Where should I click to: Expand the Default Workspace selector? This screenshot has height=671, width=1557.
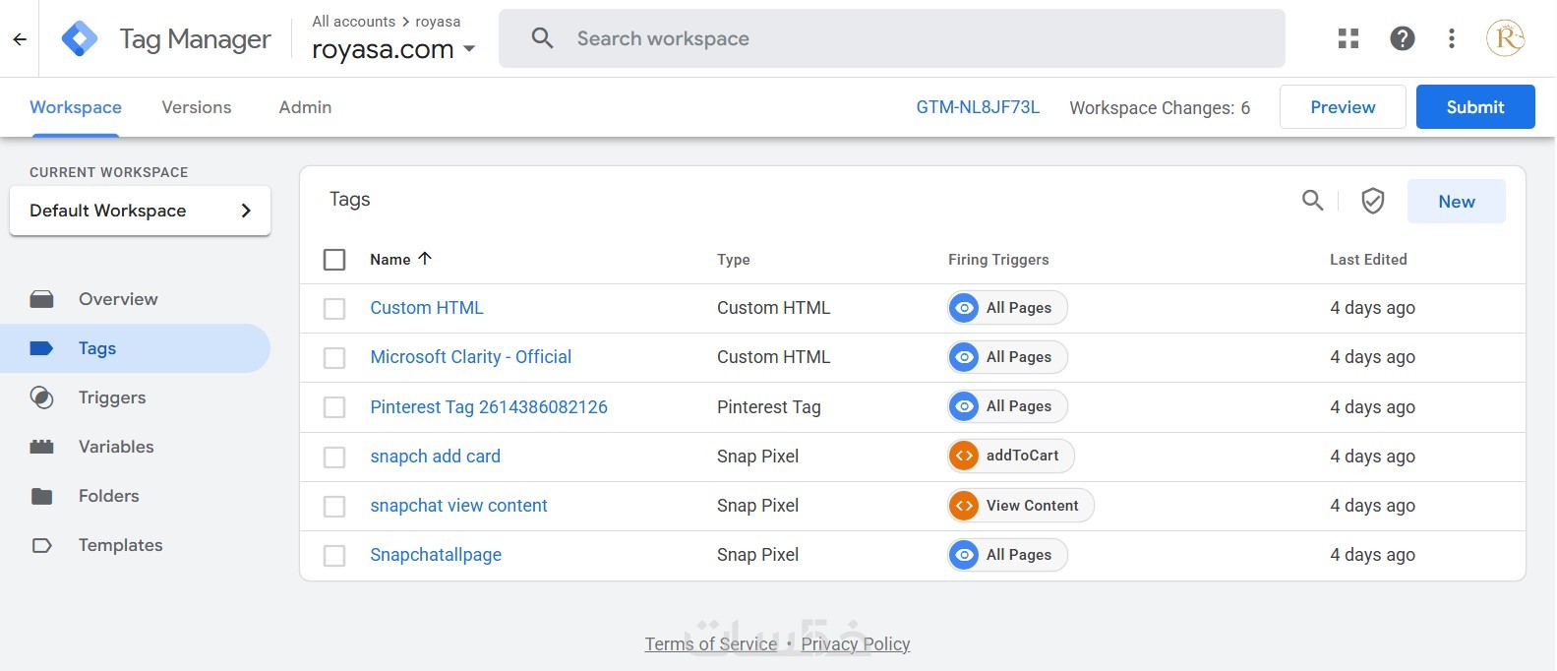click(x=140, y=211)
